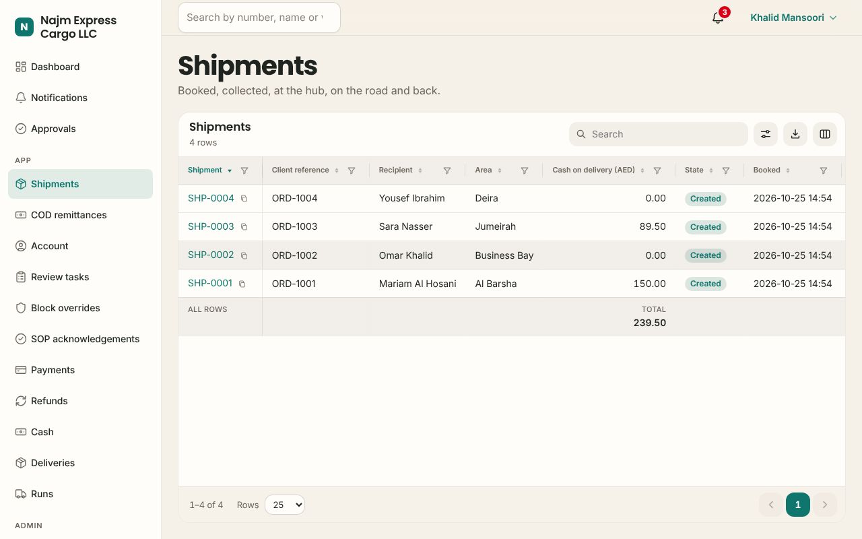Copy shipment number SHP-0002
This screenshot has width=862, height=539.
[x=244, y=255]
